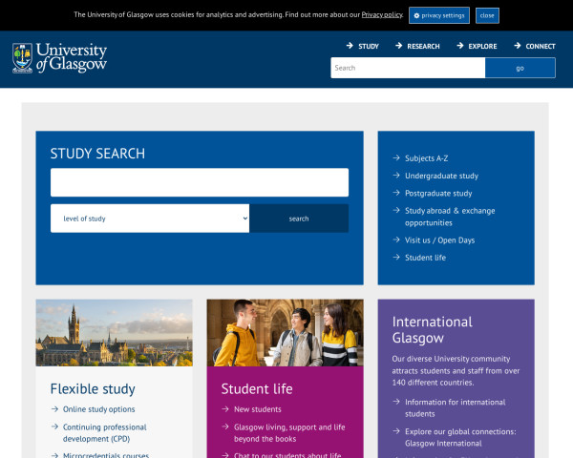This screenshot has height=458, width=573.
Task: Open Visit us / Open Days link
Action: 439,240
